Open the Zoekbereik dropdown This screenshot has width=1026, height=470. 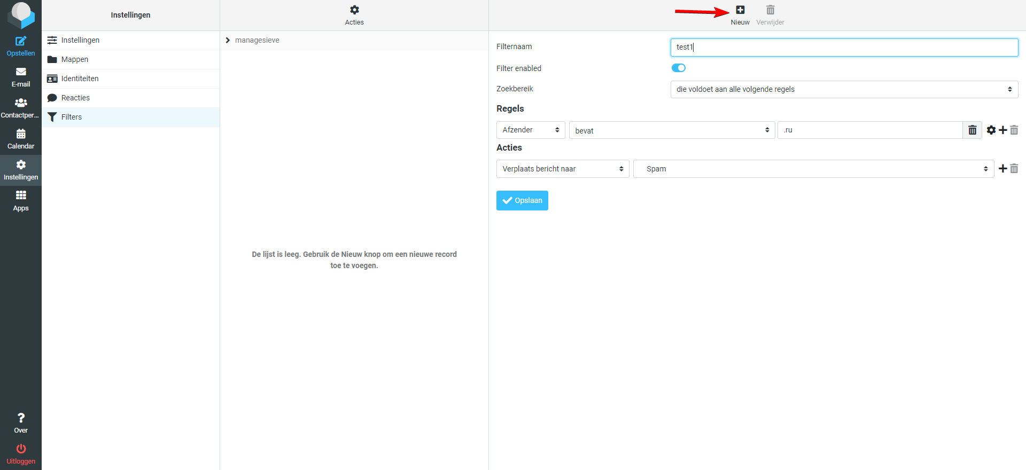pos(844,89)
